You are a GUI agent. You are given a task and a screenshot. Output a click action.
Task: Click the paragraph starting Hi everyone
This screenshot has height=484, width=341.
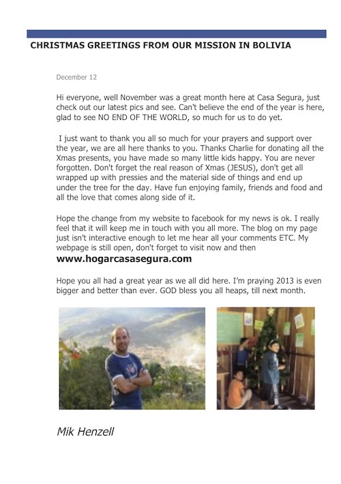point(190,108)
